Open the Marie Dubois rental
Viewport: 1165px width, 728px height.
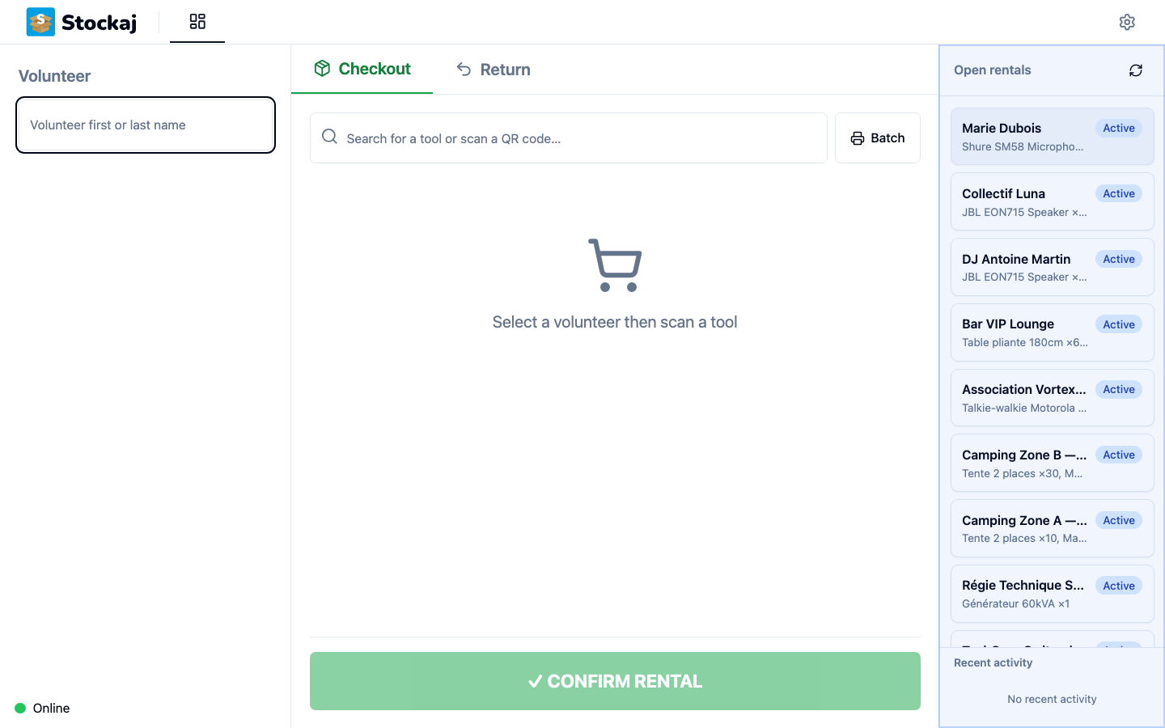click(1052, 137)
